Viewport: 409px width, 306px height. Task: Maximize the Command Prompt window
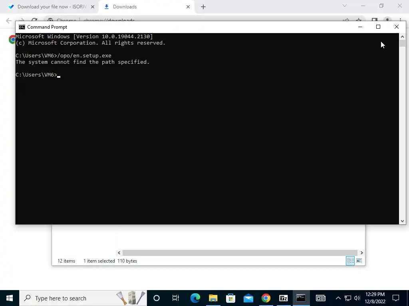[x=378, y=27]
